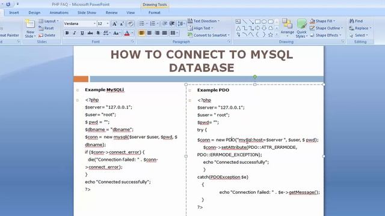Switch to the Animations tab
385x216 pixels.
pos(59,13)
